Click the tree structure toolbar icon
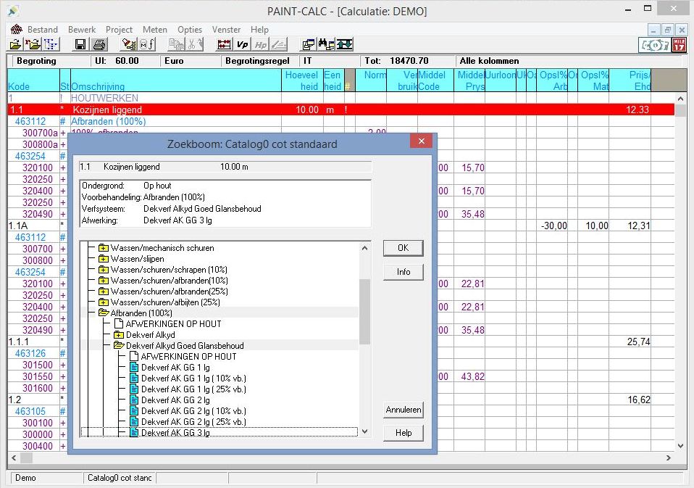Screen dimensions: 694x488 click(x=52, y=45)
